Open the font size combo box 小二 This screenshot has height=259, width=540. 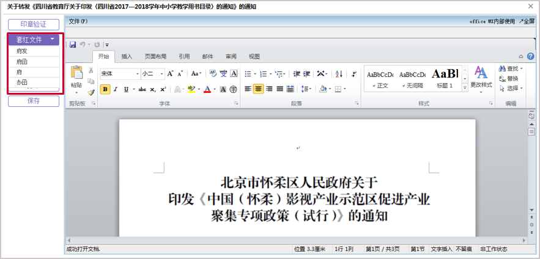(x=153, y=73)
